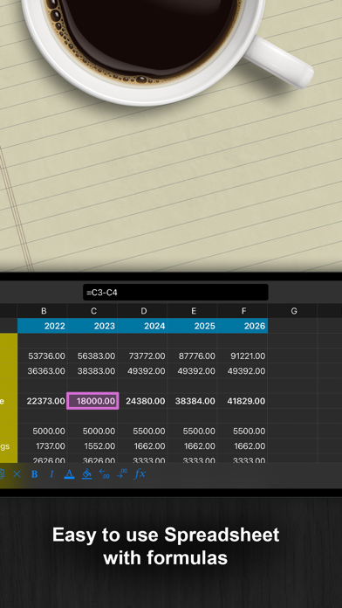342x608 pixels.
Task: Tap the X clear icon in toolbar
Action: (x=17, y=474)
